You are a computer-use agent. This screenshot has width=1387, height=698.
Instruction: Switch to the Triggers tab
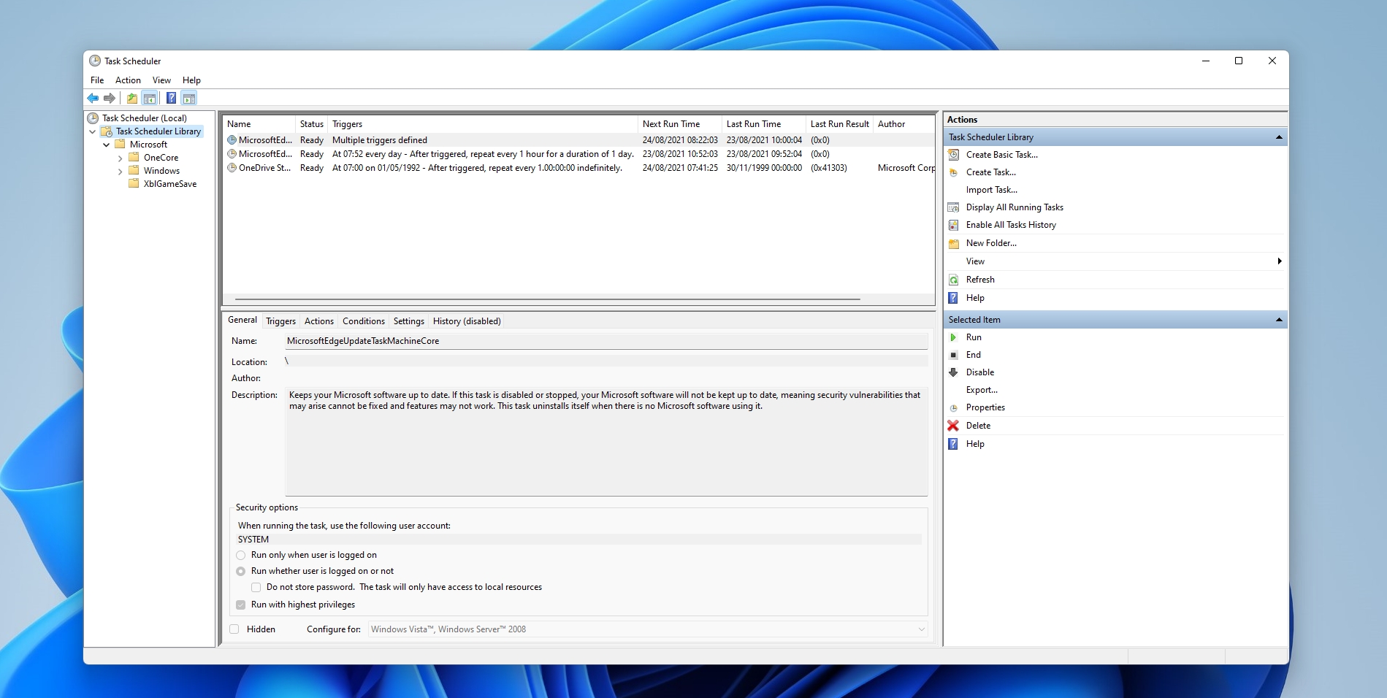pyautogui.click(x=280, y=321)
